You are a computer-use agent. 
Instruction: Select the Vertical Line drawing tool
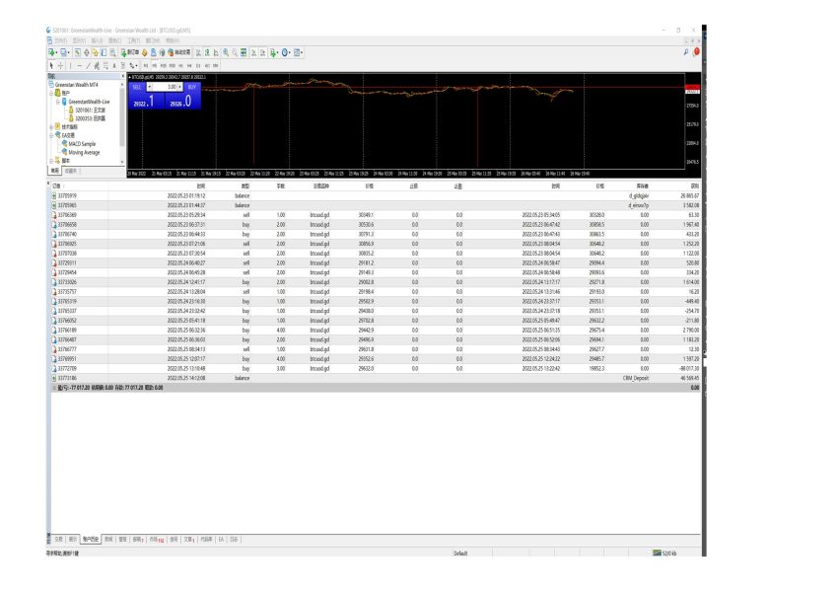[70, 66]
